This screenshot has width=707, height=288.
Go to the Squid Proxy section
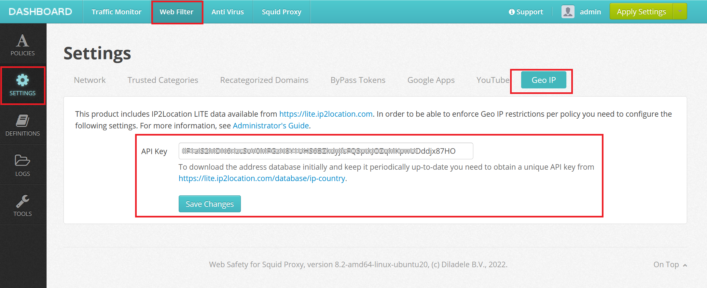[282, 12]
